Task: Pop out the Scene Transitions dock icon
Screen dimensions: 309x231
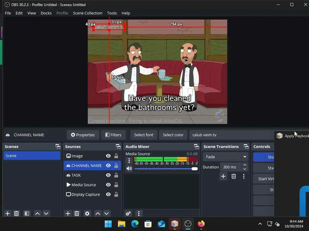Action: coord(246,146)
